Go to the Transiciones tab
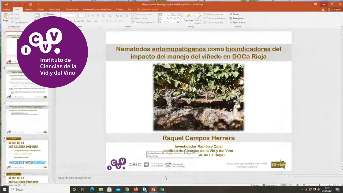This screenshot has width=343, height=193. click(x=55, y=9)
